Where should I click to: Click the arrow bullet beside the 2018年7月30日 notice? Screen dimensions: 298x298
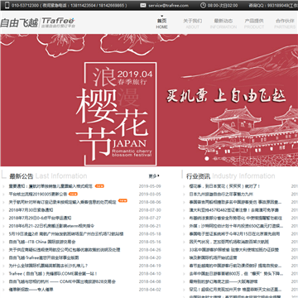[x=3, y=210]
